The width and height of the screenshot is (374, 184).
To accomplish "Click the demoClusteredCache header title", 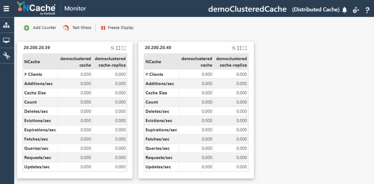I will [x=247, y=9].
